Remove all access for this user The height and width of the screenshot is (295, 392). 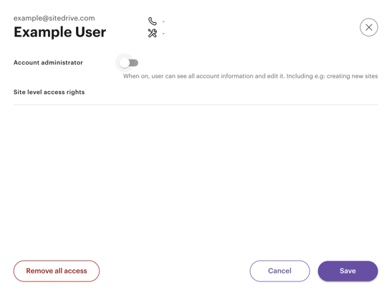click(57, 271)
